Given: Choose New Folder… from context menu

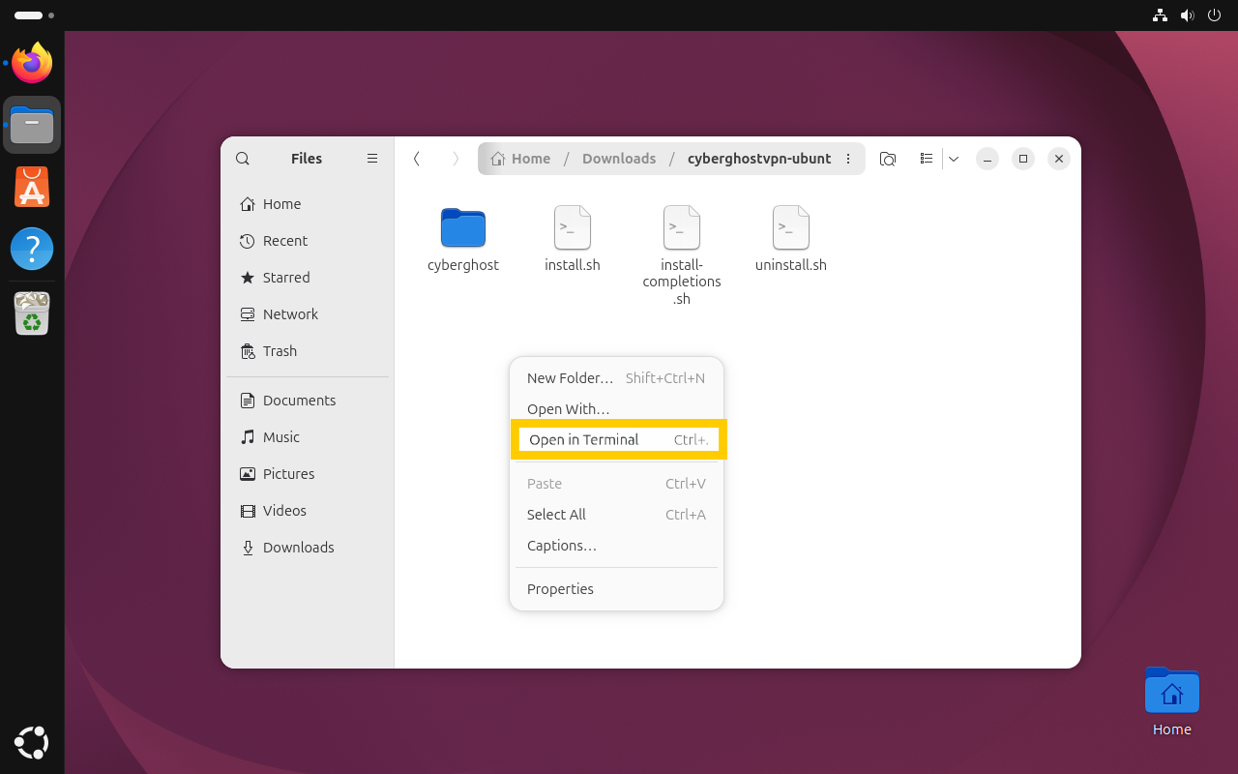Looking at the screenshot, I should pos(616,378).
